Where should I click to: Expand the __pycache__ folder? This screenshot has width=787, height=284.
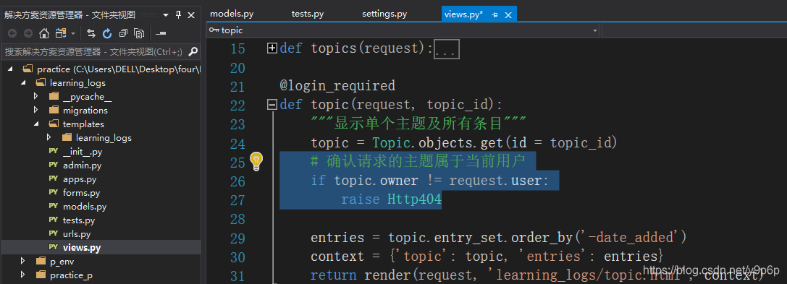click(x=35, y=96)
